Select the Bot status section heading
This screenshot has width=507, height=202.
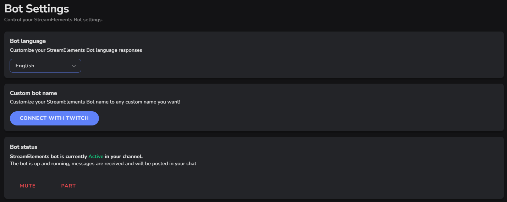click(23, 147)
